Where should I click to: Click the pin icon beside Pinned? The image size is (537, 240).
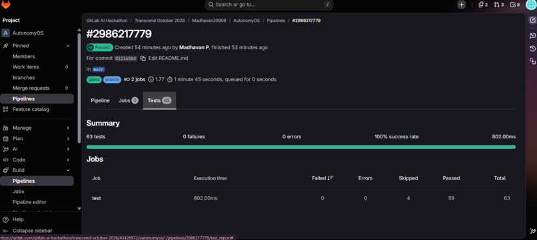(x=5, y=46)
